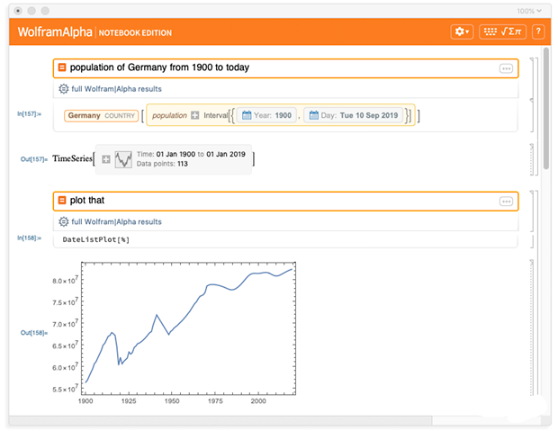Open full Wolfram|Alpha results under Germany query
558x431 pixels.
click(x=116, y=89)
